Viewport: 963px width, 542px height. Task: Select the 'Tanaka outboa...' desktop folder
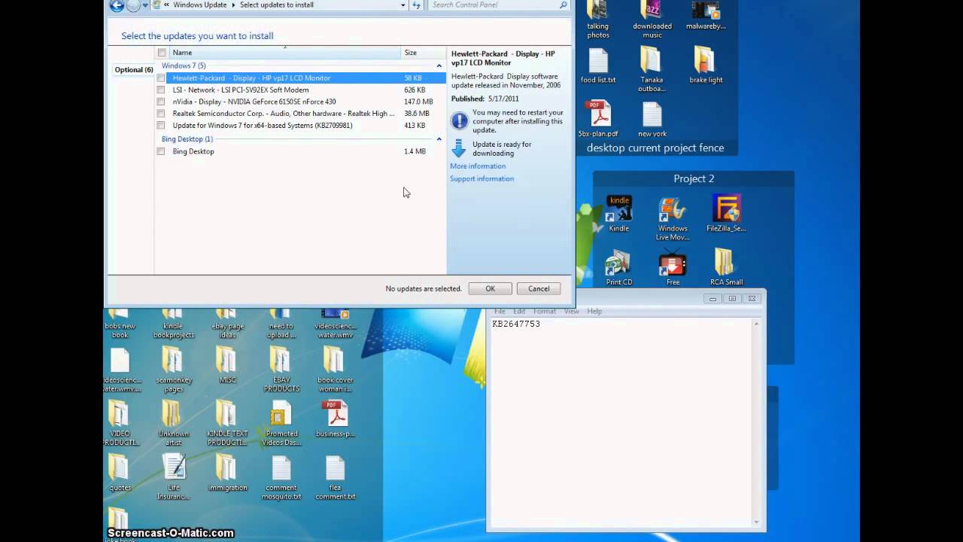(652, 69)
